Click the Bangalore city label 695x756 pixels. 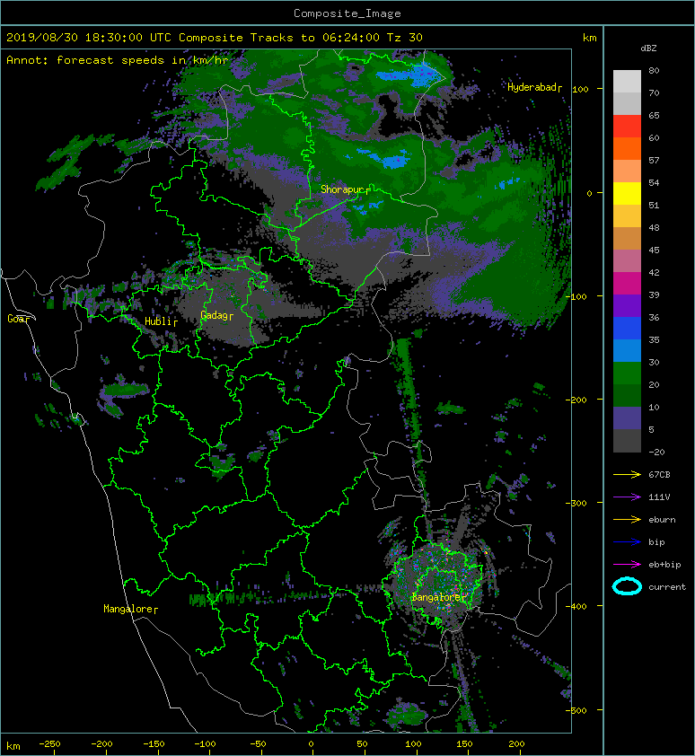pyautogui.click(x=436, y=597)
